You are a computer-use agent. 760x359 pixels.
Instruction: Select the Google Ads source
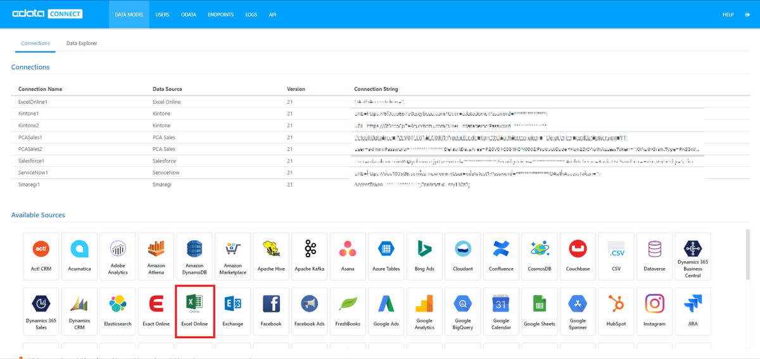(386, 312)
